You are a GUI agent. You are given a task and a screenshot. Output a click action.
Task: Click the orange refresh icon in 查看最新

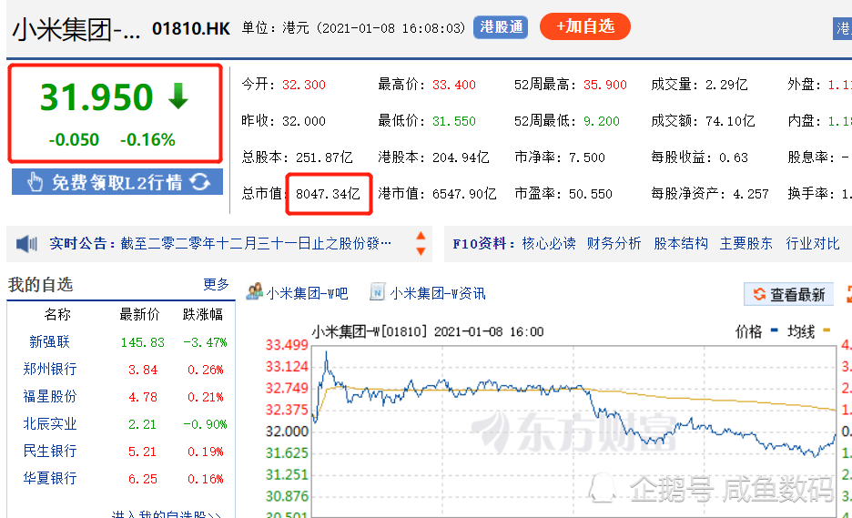pyautogui.click(x=759, y=294)
